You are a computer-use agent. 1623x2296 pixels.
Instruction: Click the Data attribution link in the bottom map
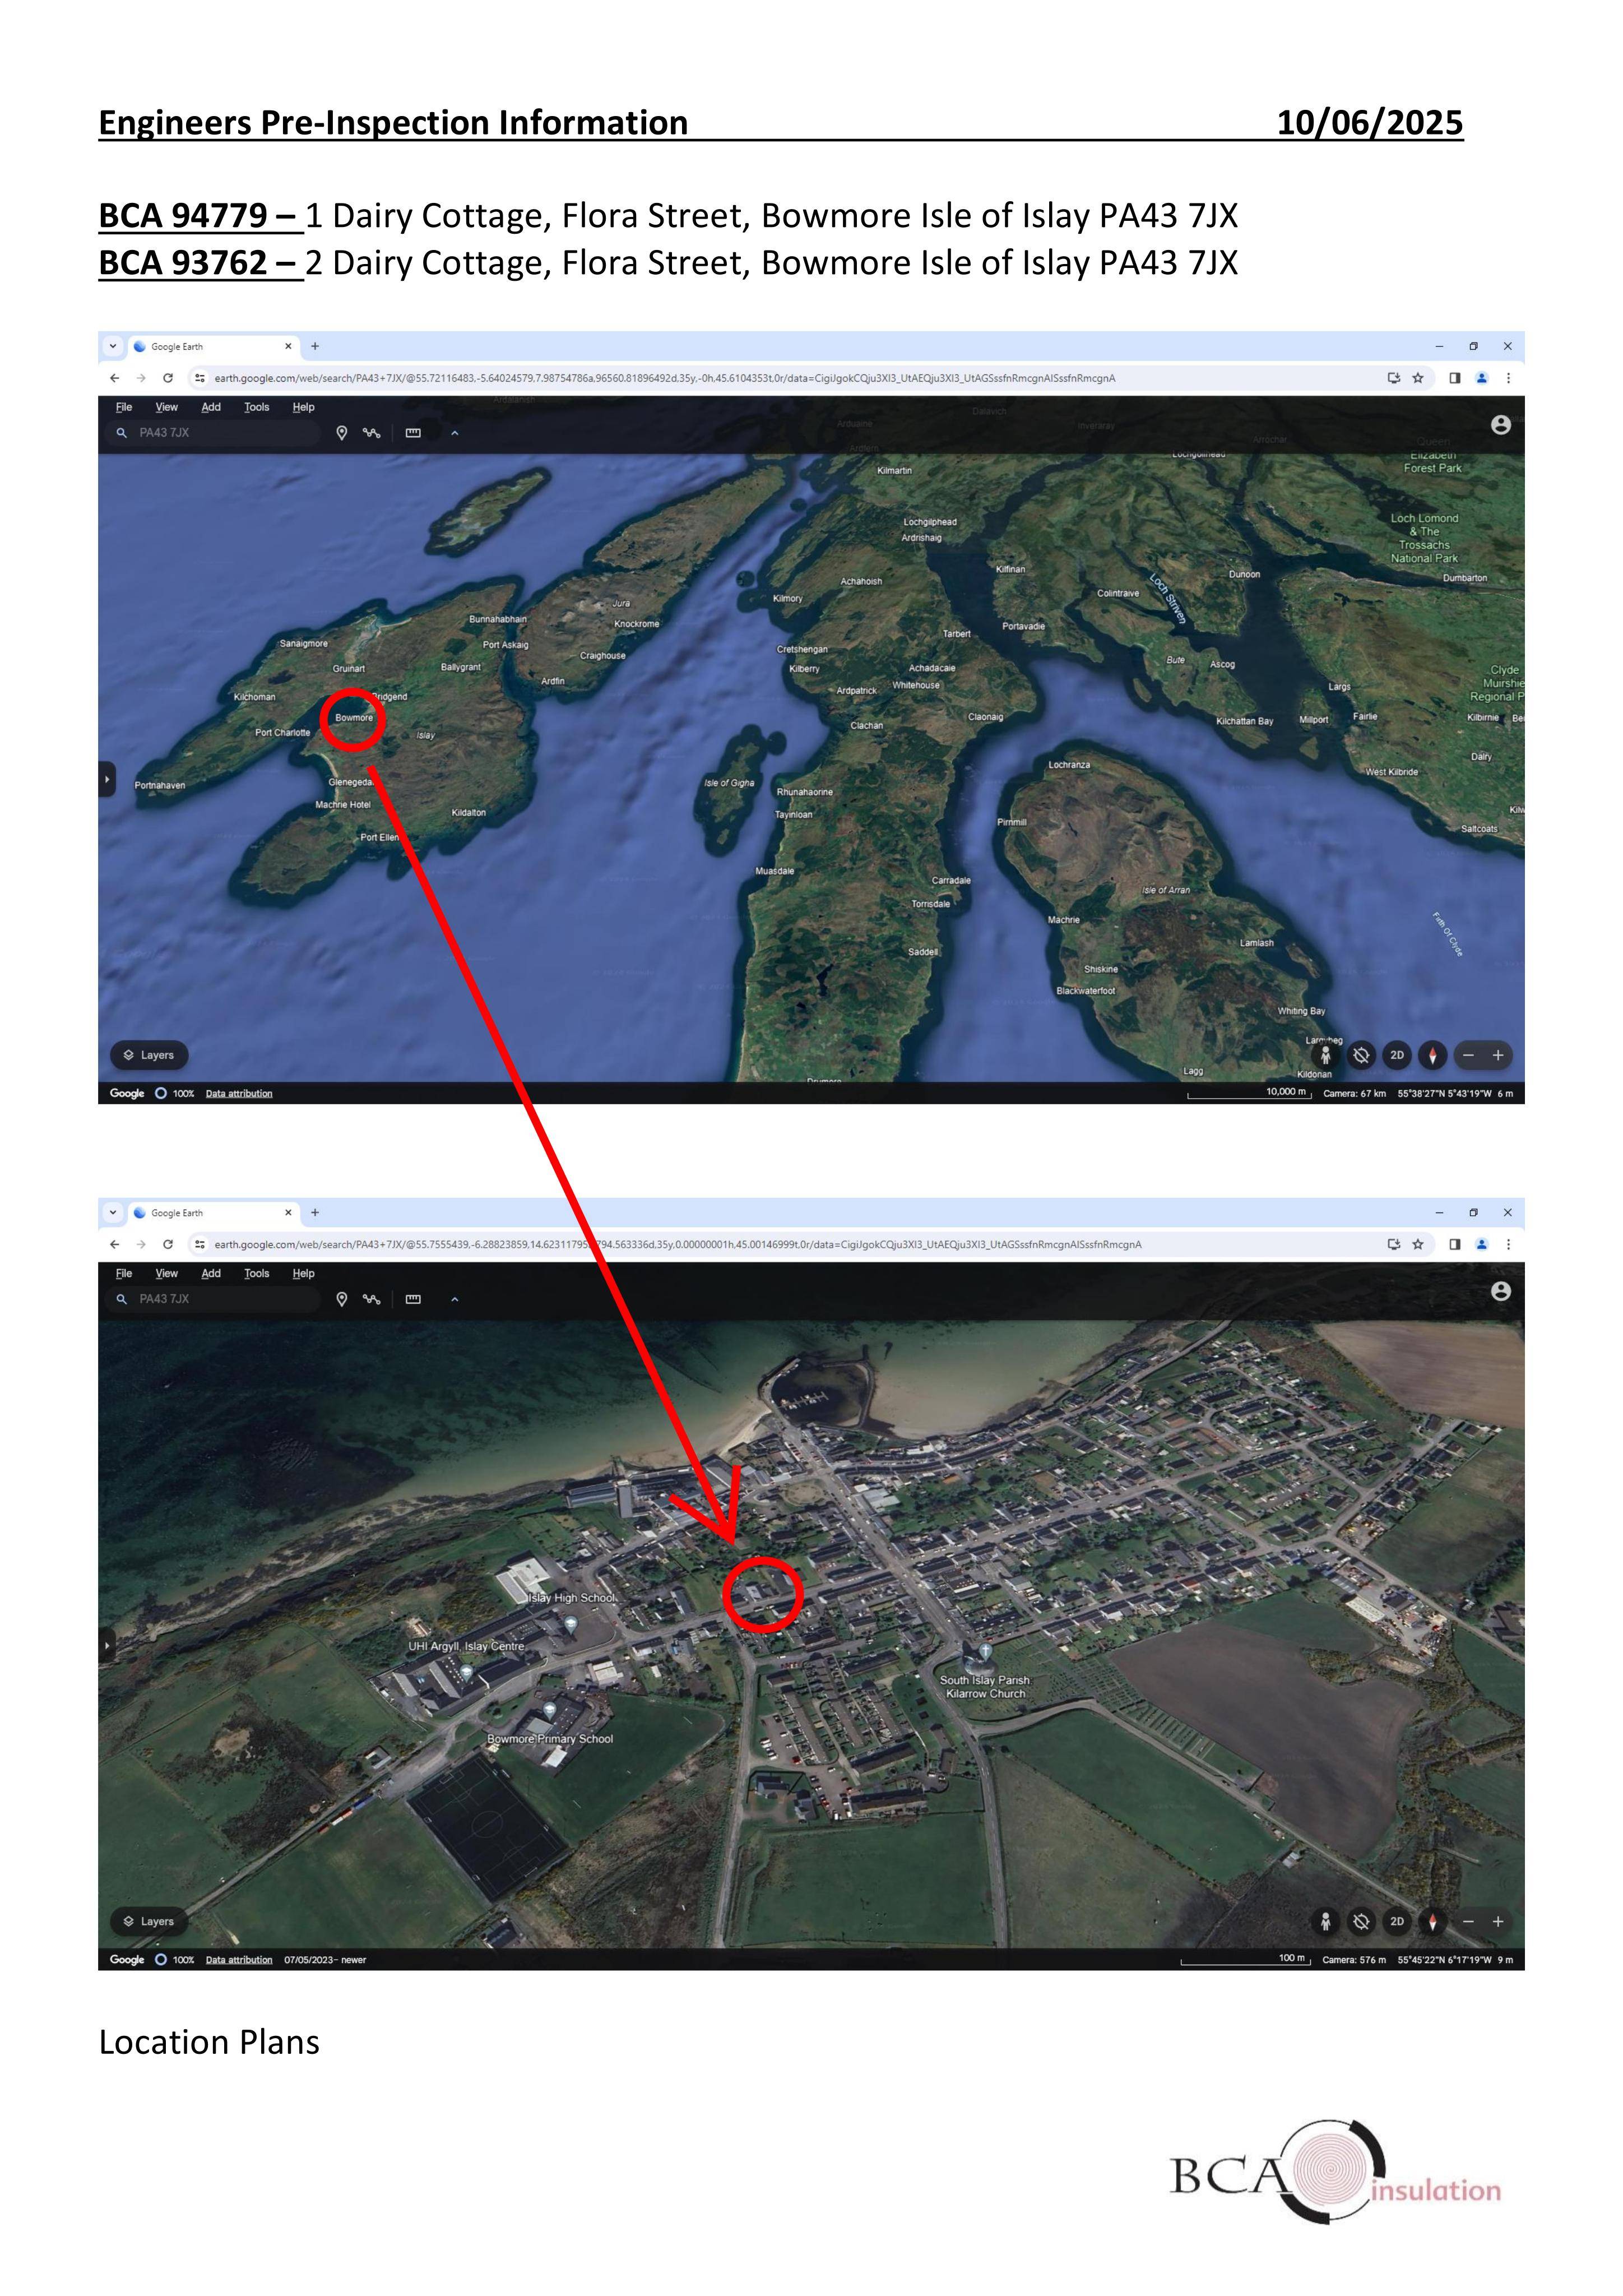click(239, 1959)
